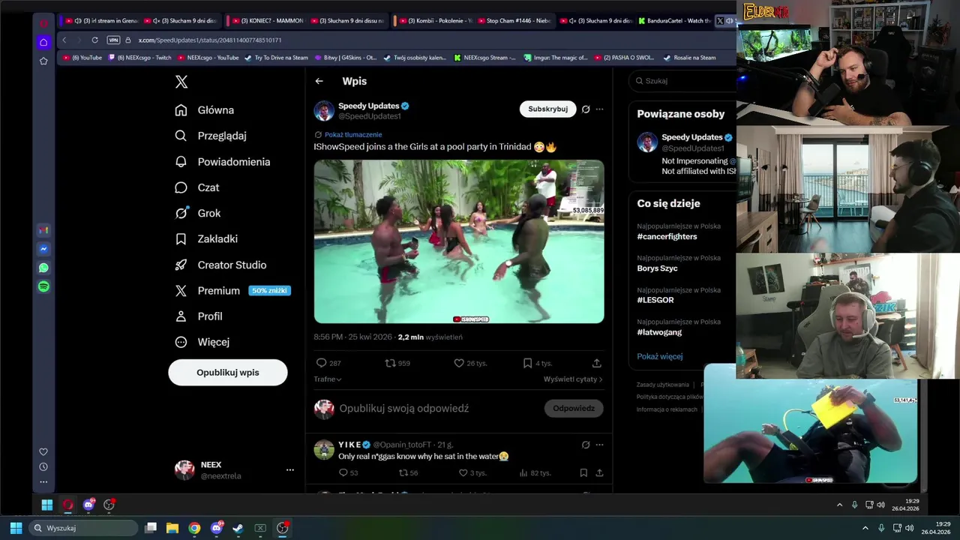
Task: Open NEEXcsgo - Twitch bookmark
Action: (x=139, y=58)
